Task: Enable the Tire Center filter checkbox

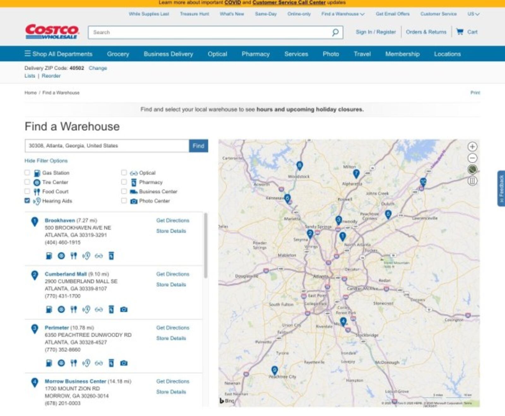Action: (27, 182)
